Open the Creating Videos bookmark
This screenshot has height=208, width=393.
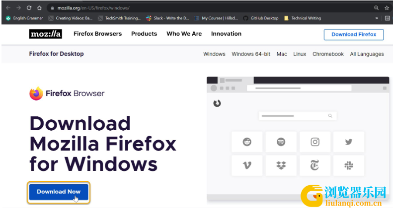coord(71,18)
